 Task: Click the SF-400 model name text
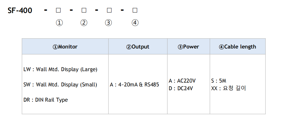point(20,11)
